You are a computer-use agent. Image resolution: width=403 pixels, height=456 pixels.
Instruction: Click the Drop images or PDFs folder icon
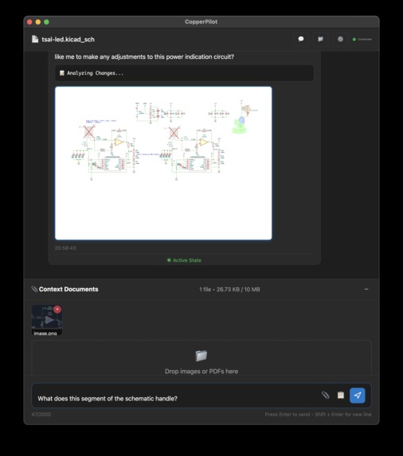click(x=201, y=356)
